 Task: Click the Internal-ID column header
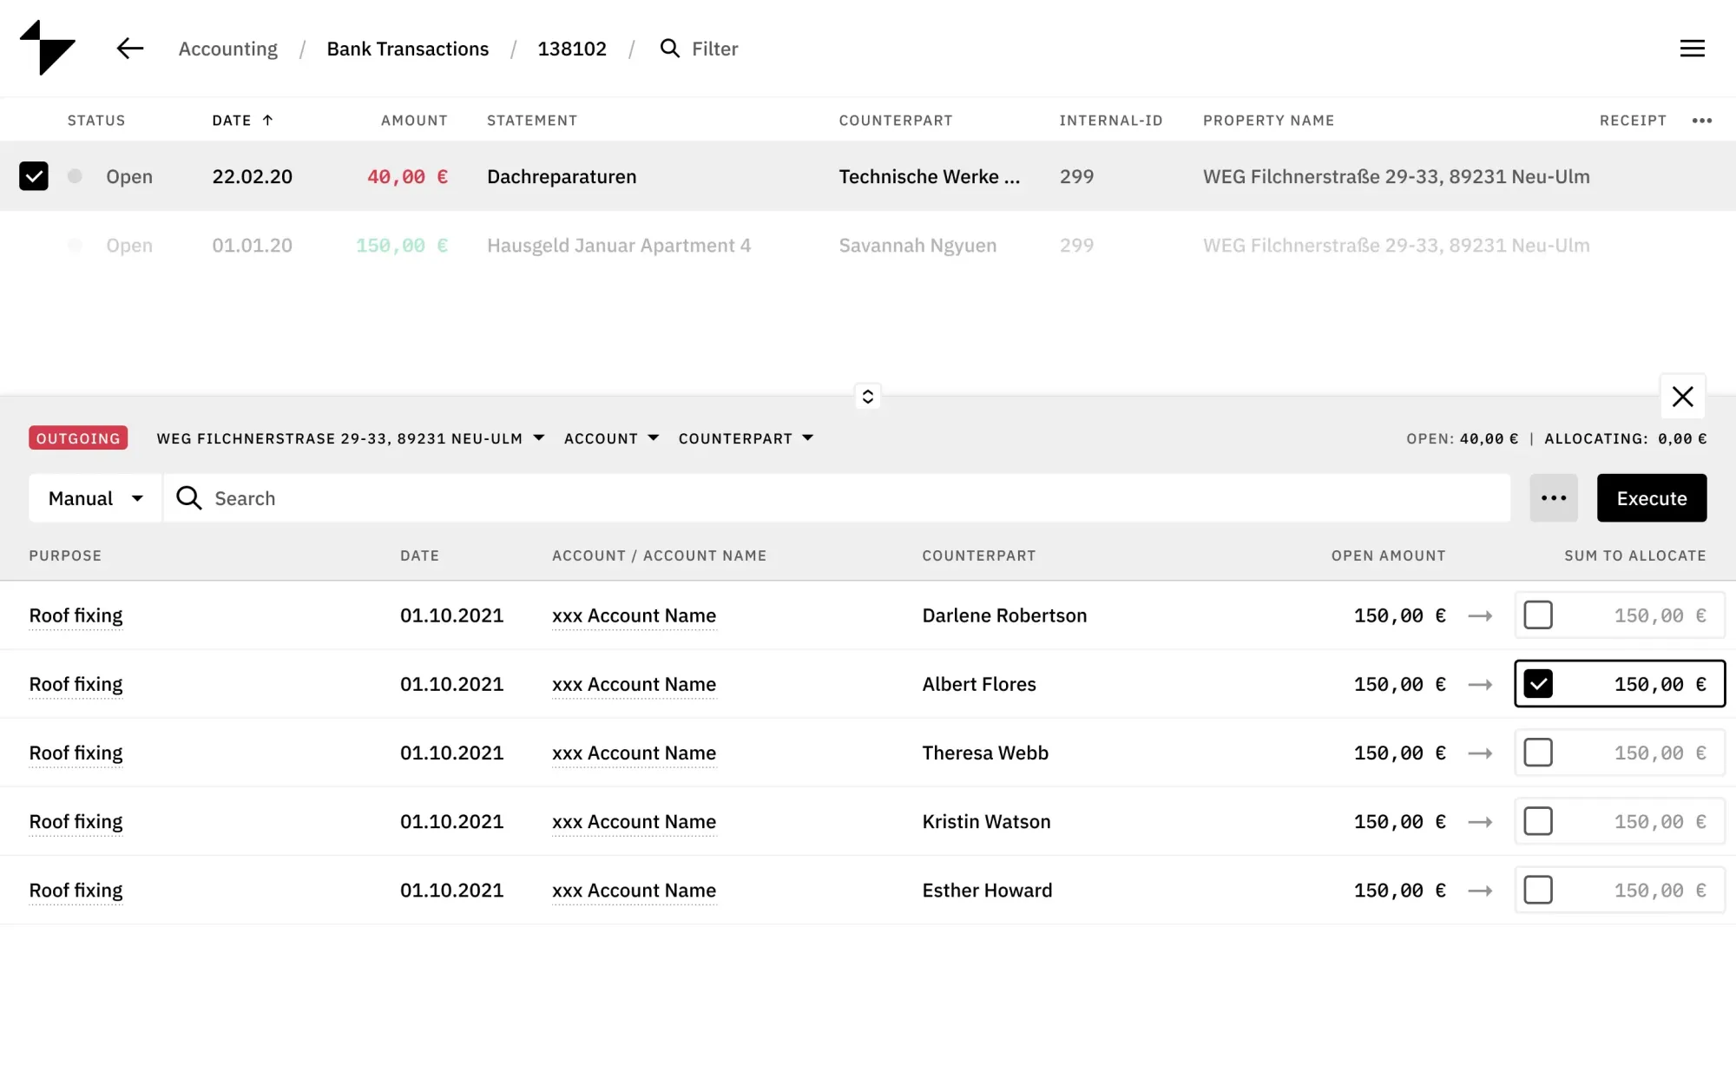click(1110, 121)
